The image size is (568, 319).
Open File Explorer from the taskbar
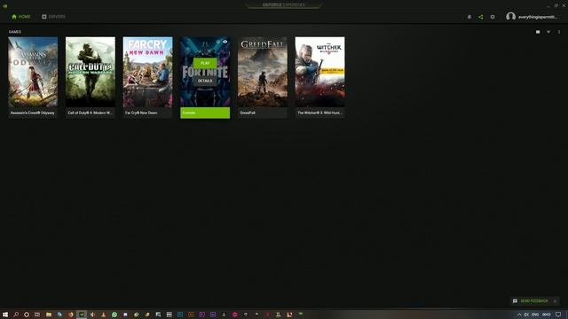49,315
